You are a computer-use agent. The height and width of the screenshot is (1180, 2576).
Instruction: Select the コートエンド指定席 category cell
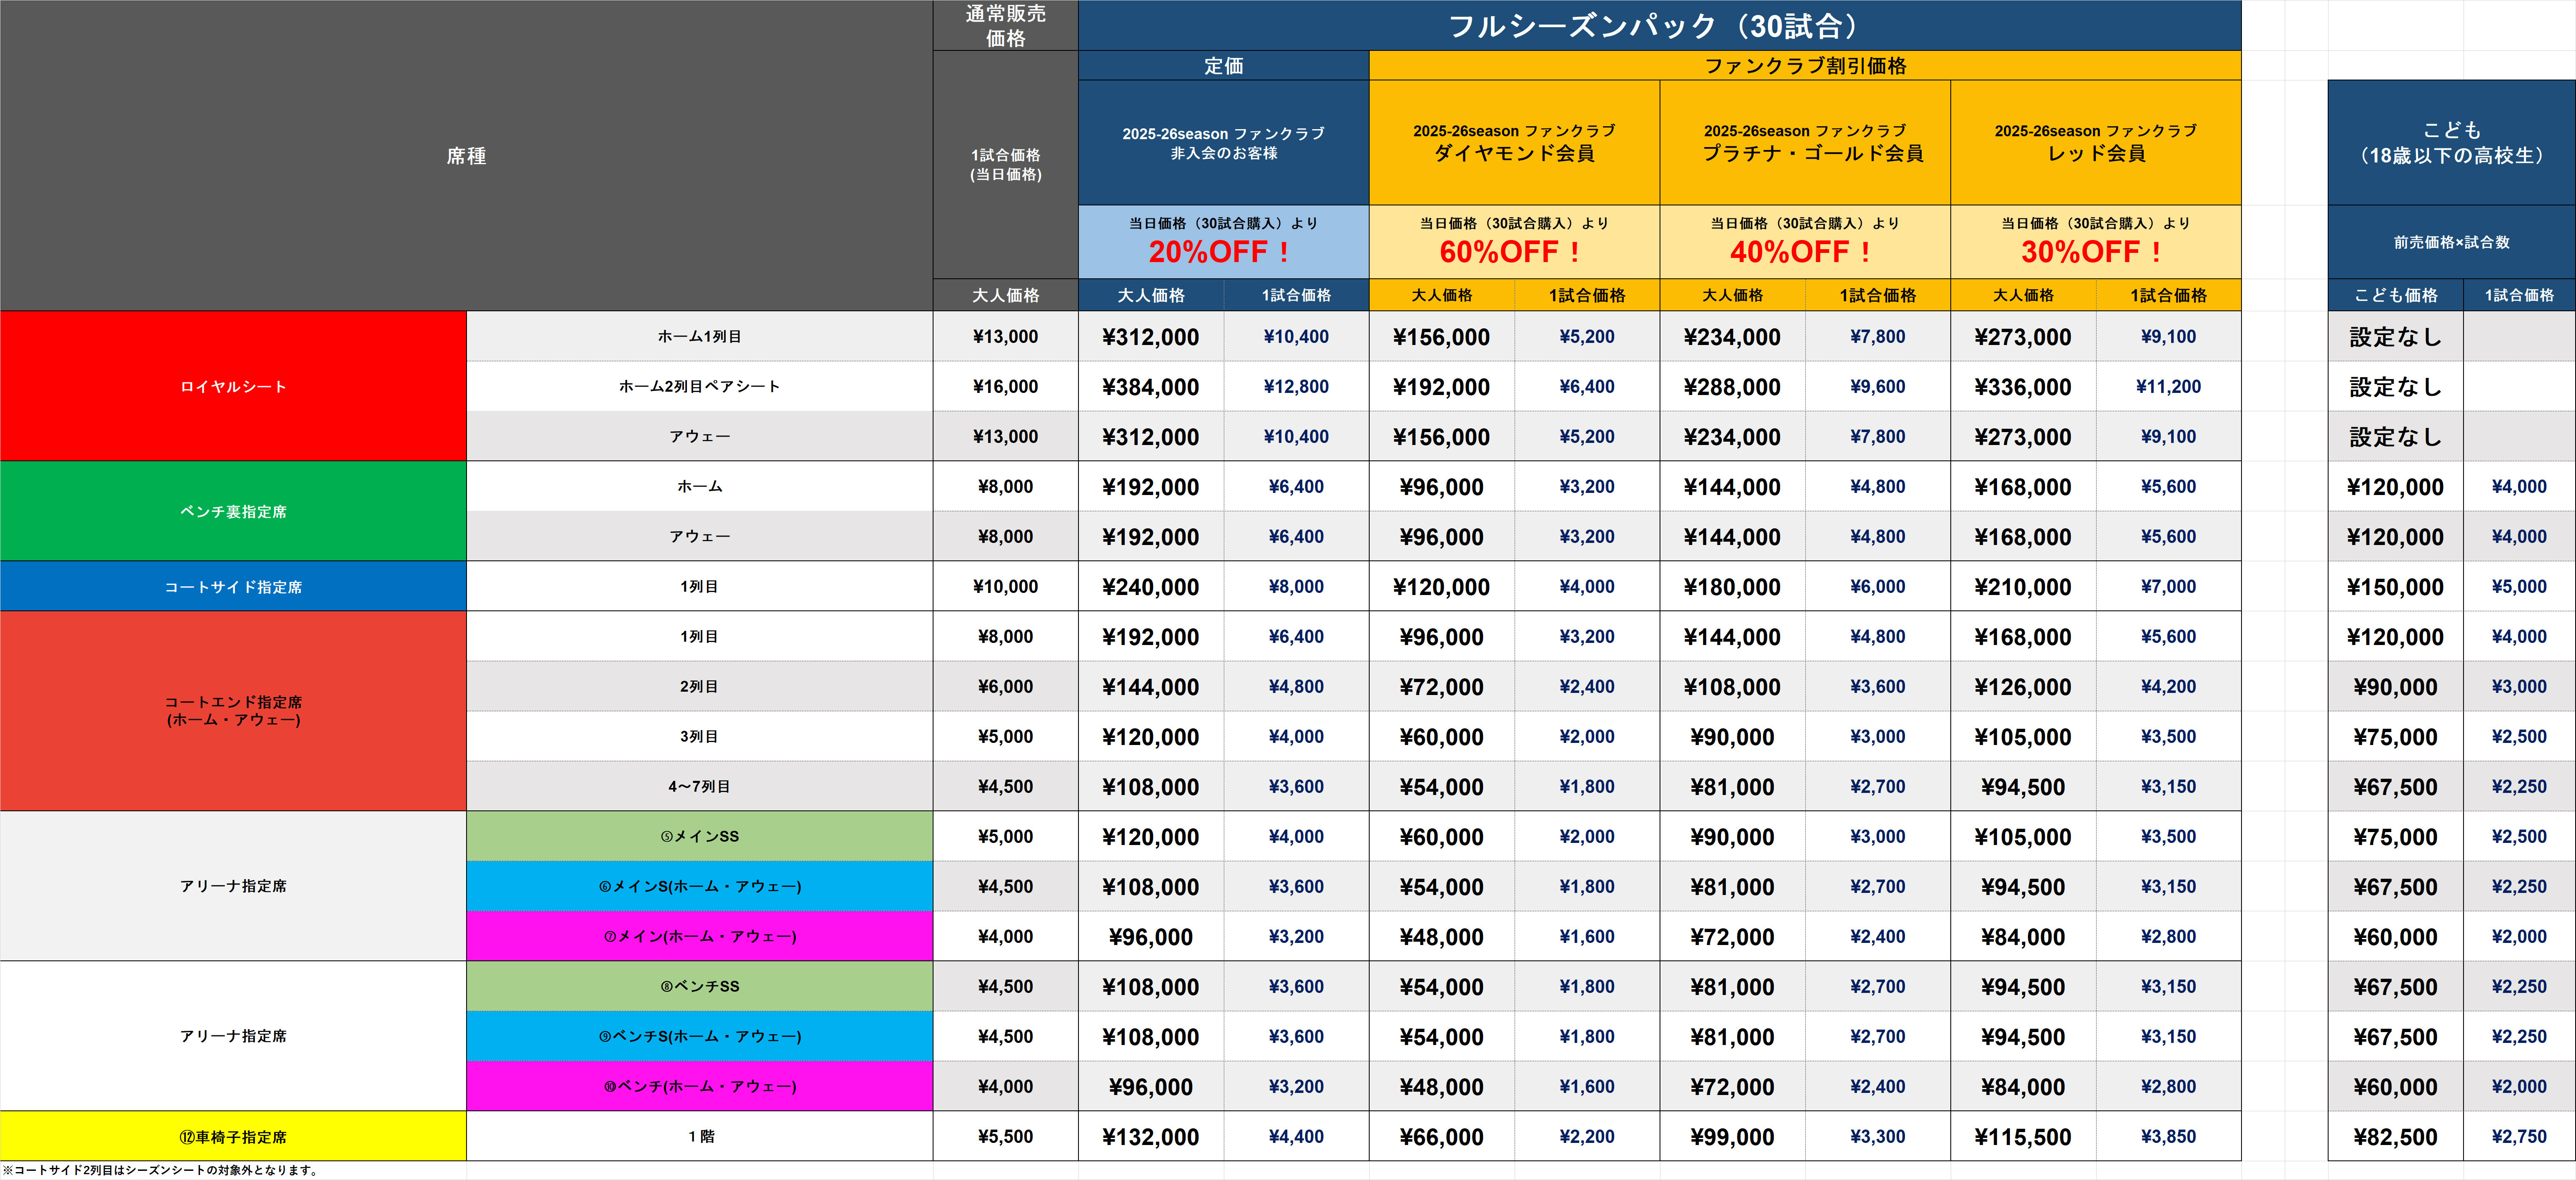click(x=233, y=711)
